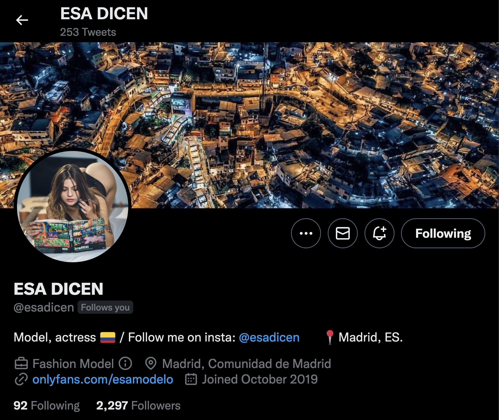Click the info icon beside Fashion Model

coord(125,363)
